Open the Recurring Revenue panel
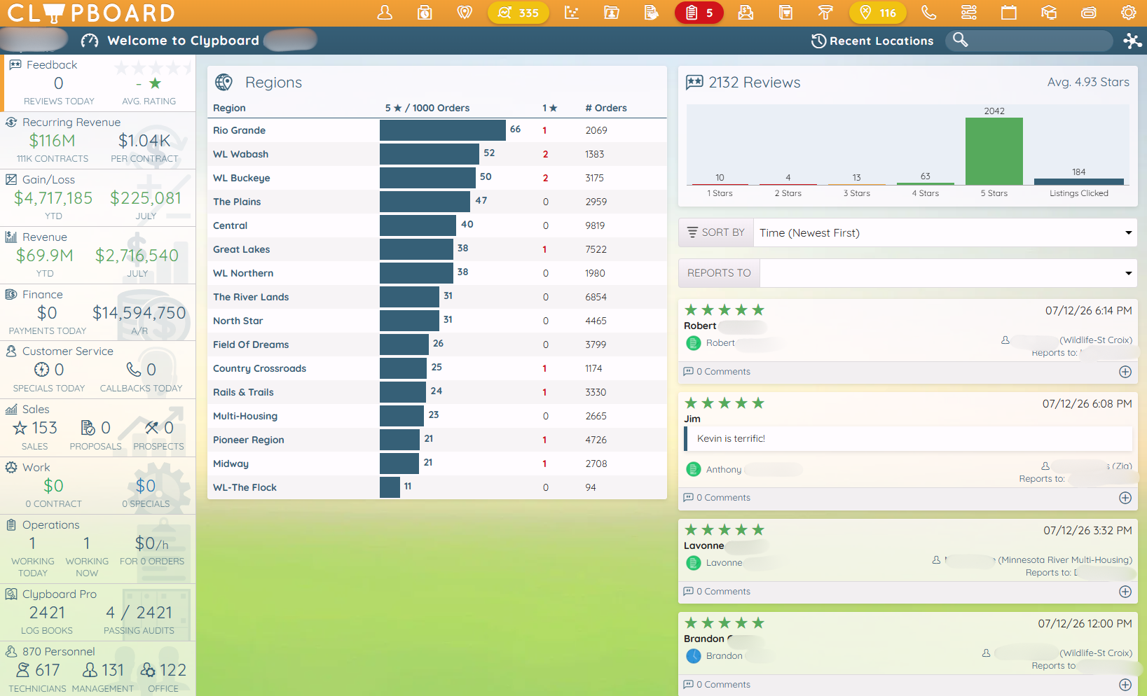 (98, 140)
